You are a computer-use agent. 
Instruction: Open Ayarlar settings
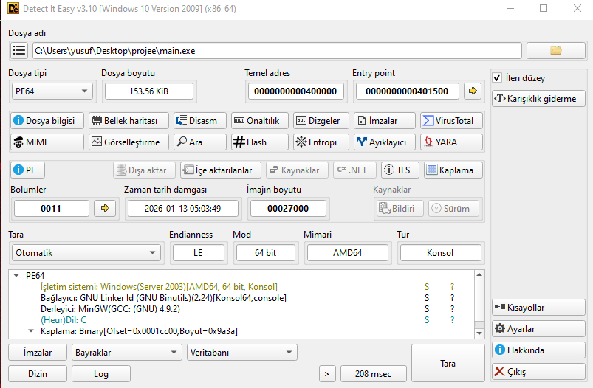pyautogui.click(x=538, y=329)
